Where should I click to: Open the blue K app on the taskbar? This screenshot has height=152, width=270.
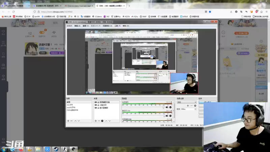coord(47,149)
